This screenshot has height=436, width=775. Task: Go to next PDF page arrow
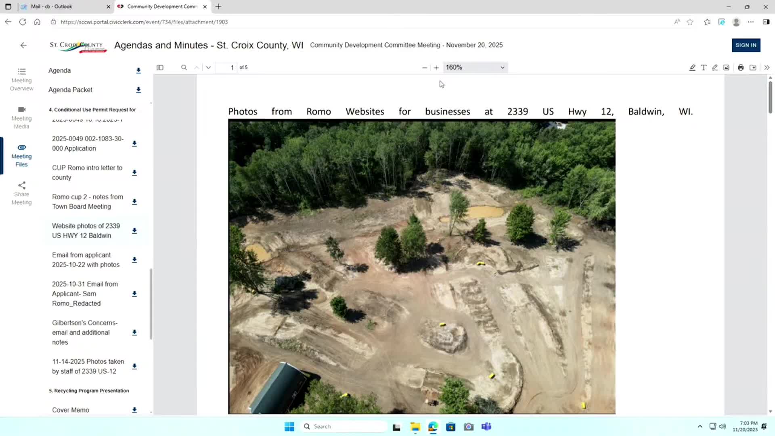208,67
